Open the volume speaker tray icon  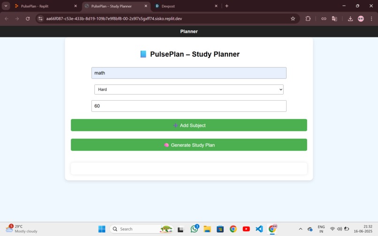pos(340,229)
